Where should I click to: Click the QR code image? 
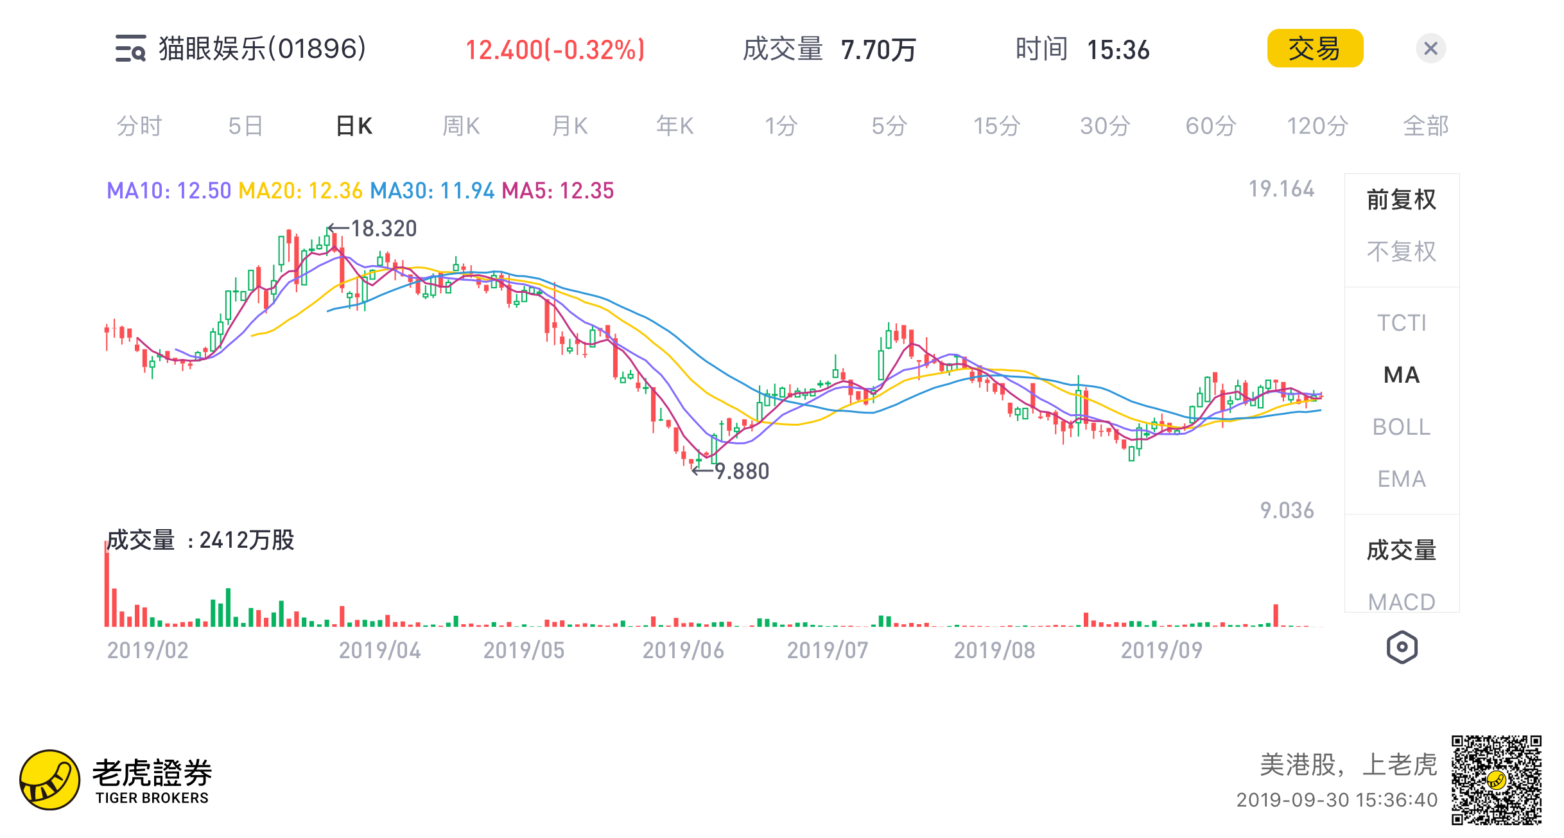(1496, 780)
